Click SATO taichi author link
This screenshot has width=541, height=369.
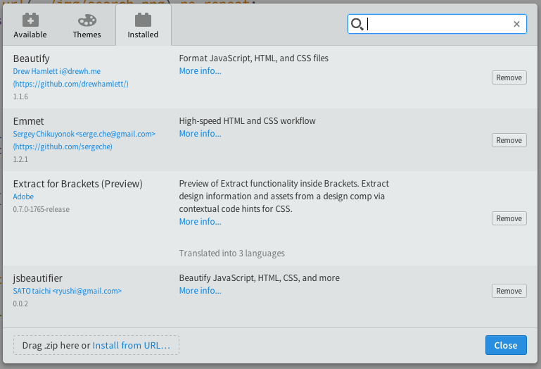click(x=68, y=291)
